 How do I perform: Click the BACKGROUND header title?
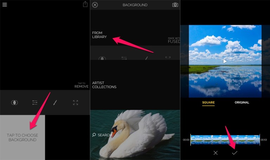tap(135, 5)
